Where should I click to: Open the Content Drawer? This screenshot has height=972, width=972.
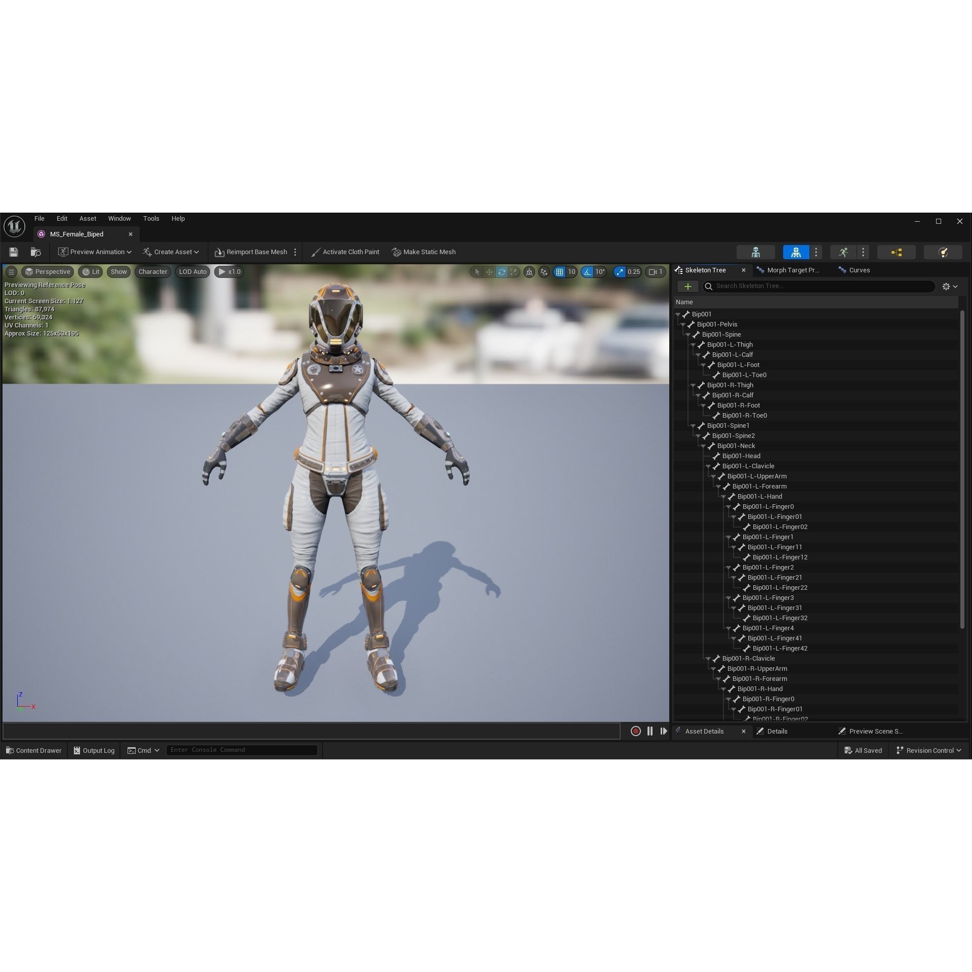coord(33,751)
